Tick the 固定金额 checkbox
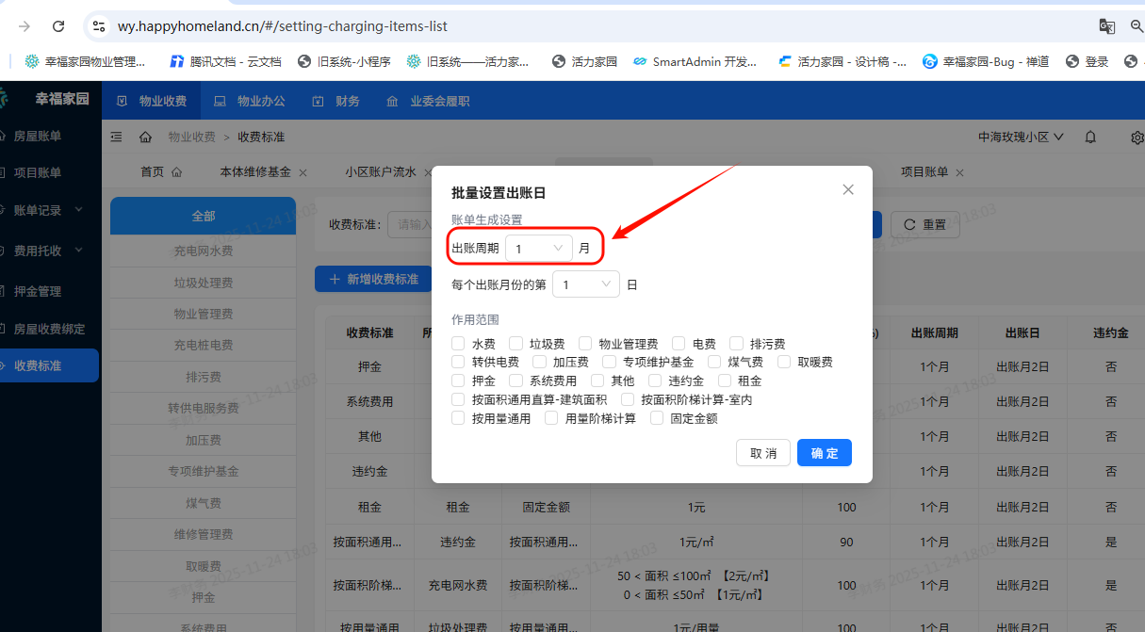Image resolution: width=1145 pixels, height=632 pixels. 657,417
